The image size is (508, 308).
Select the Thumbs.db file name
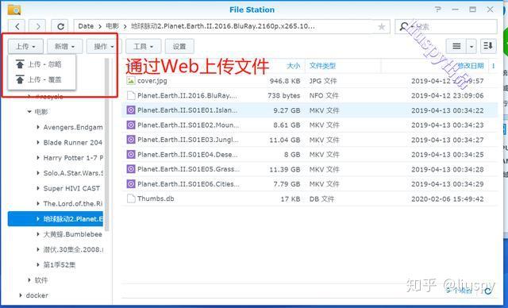[156, 198]
